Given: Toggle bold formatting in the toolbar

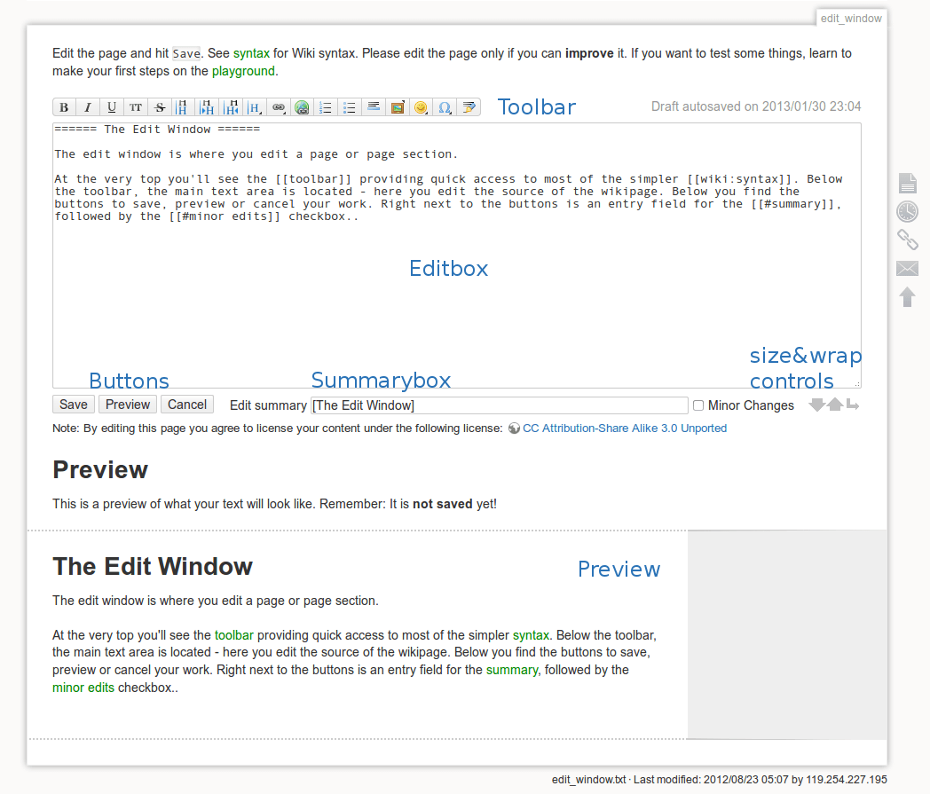Looking at the screenshot, I should [x=64, y=106].
